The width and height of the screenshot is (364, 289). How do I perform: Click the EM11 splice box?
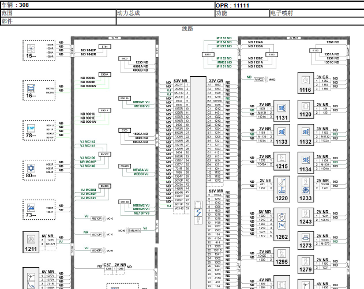[208, 55]
